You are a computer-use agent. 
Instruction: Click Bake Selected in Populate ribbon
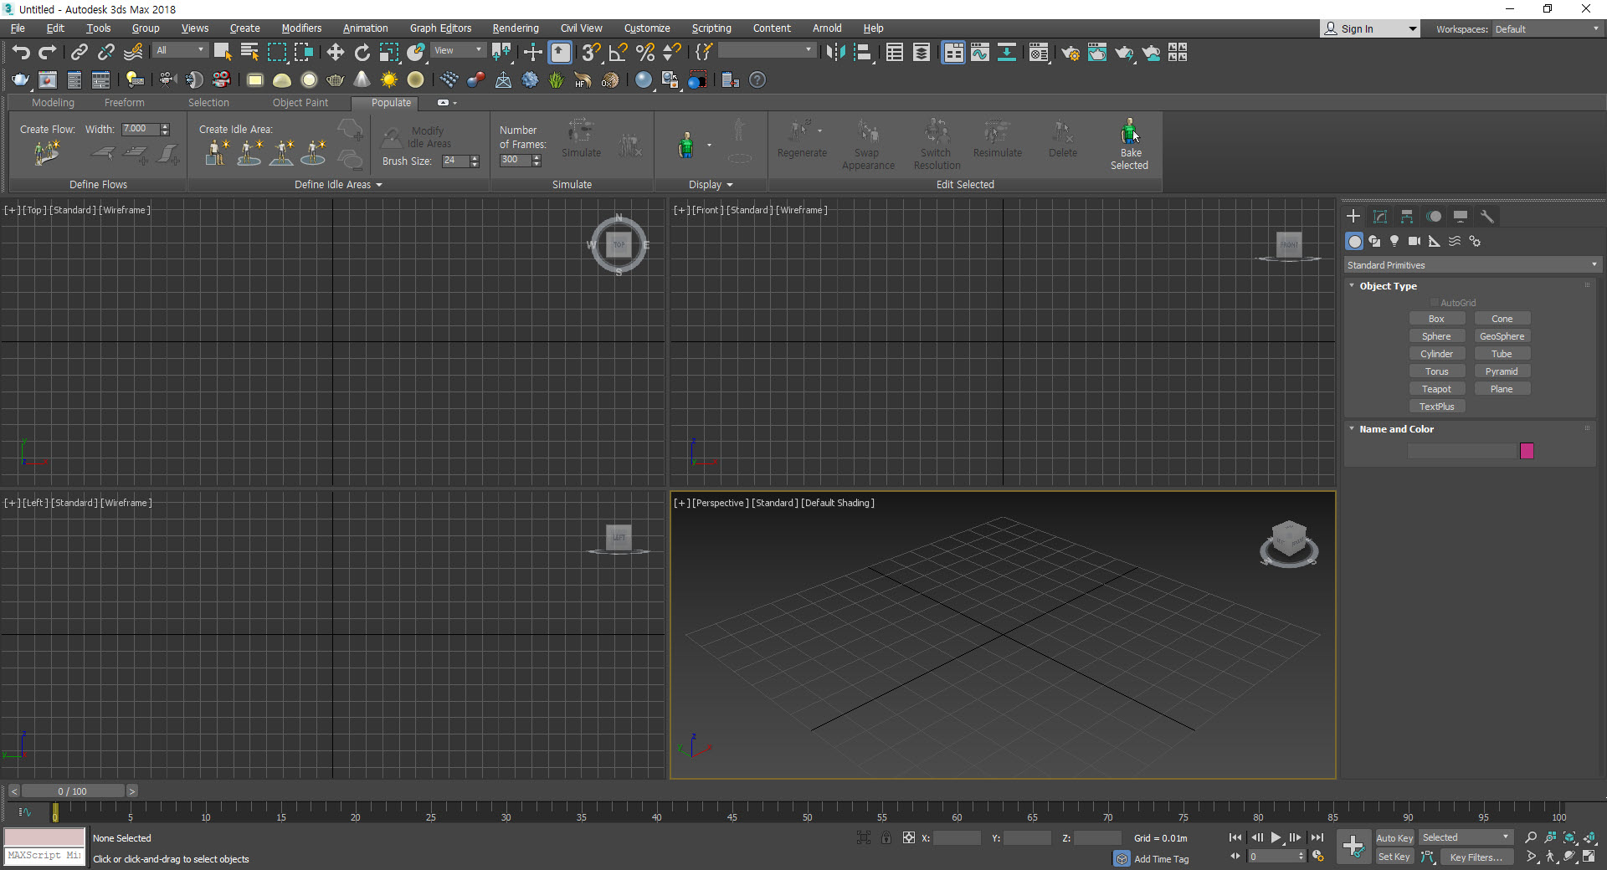[1129, 144]
